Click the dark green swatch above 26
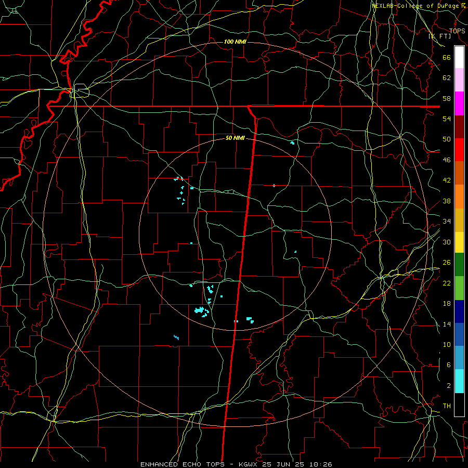468x468 pixels. [459, 265]
